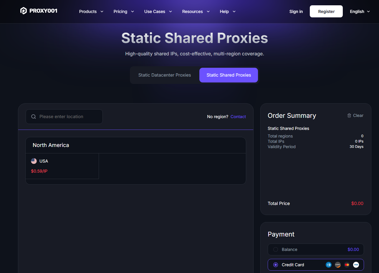Click the Total Price $0.00 value
The image size is (379, 273).
(x=357, y=203)
